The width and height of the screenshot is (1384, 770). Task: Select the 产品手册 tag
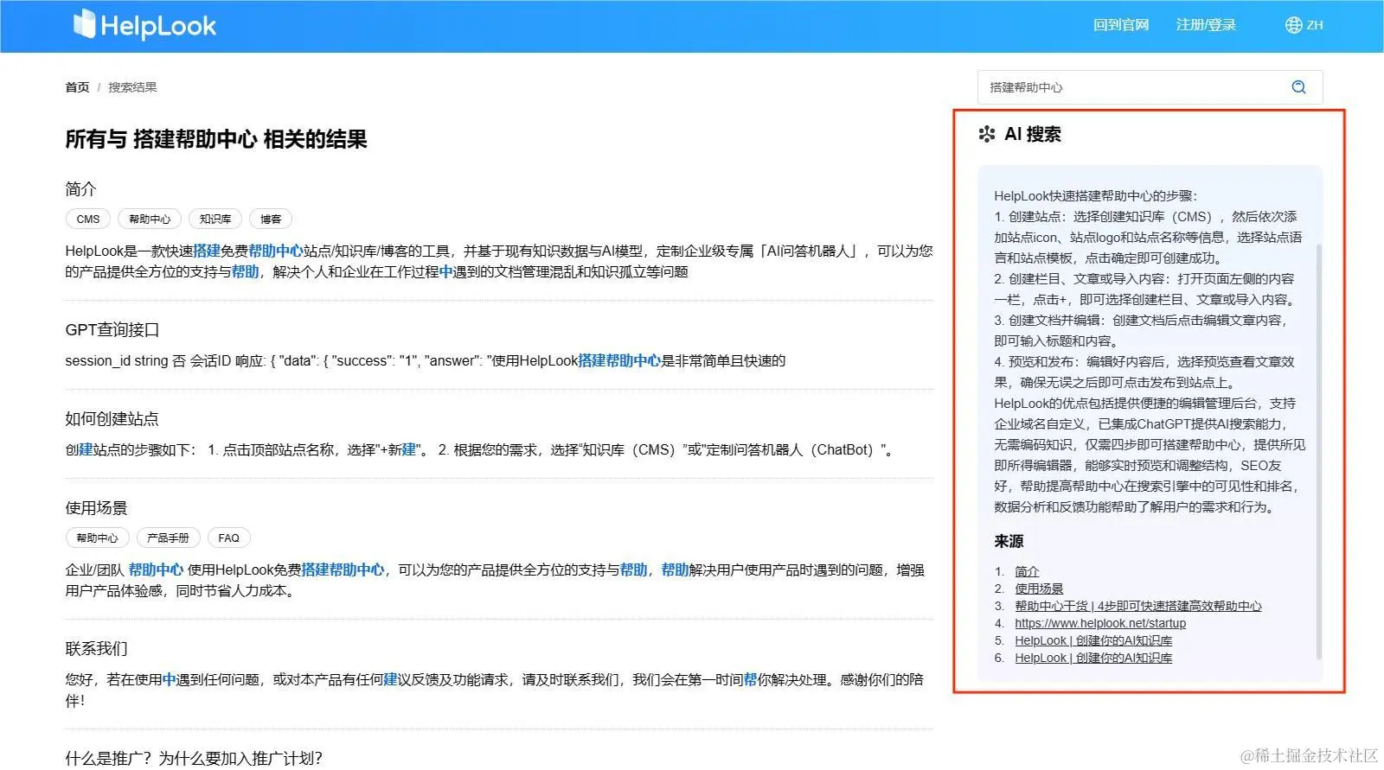point(168,538)
